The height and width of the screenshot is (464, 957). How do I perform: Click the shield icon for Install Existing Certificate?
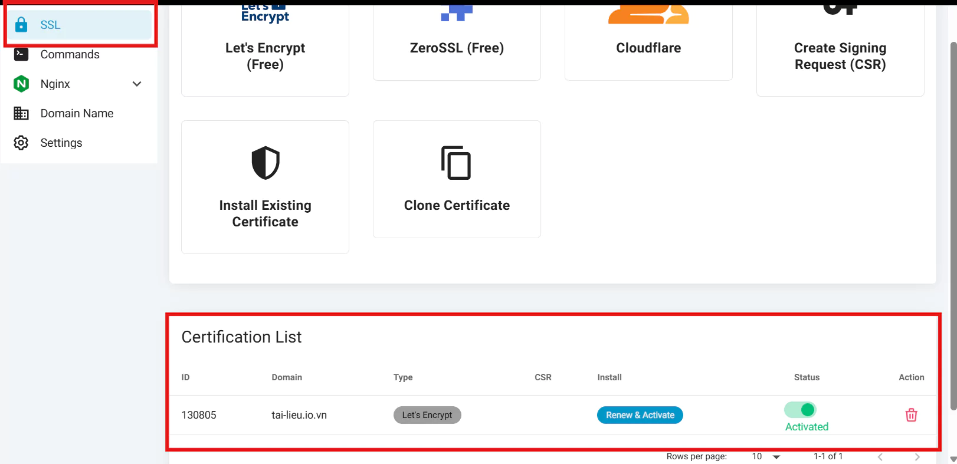point(265,163)
